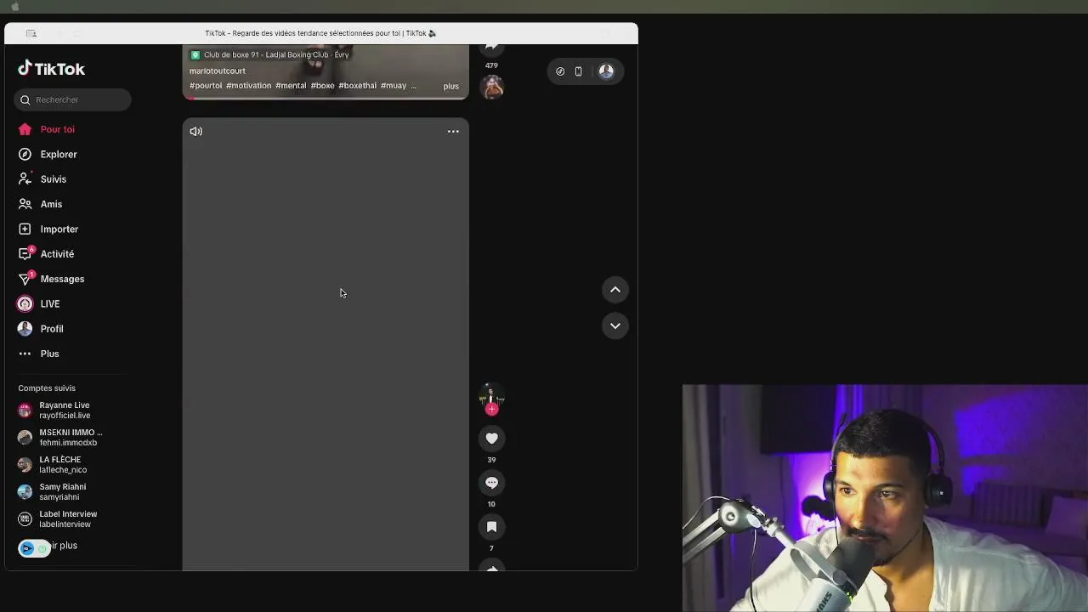Click the #boxe hashtag

(x=322, y=86)
